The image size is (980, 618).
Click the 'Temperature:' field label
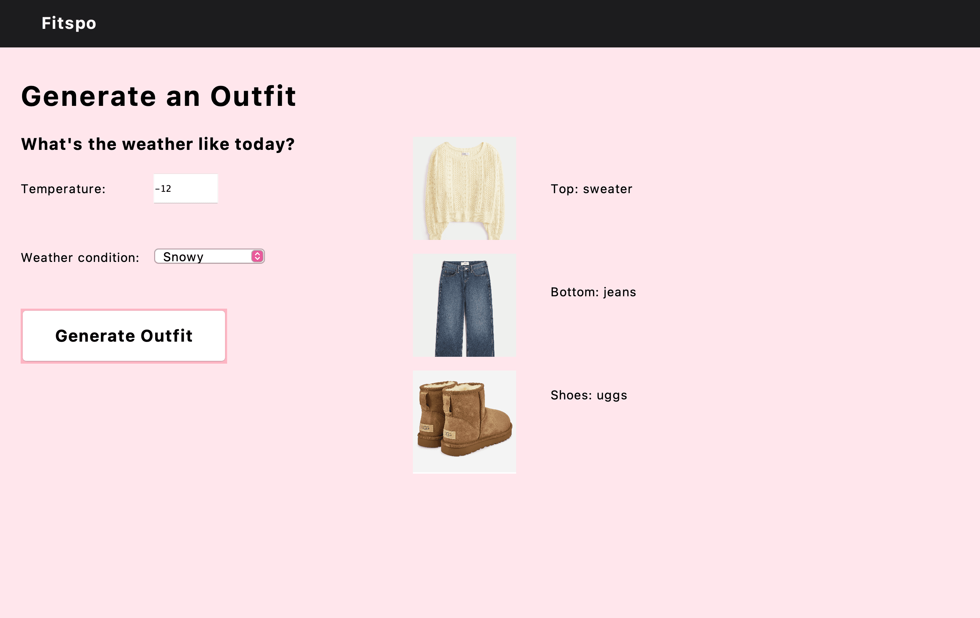63,189
